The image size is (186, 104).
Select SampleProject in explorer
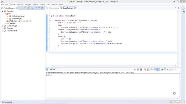(12, 26)
